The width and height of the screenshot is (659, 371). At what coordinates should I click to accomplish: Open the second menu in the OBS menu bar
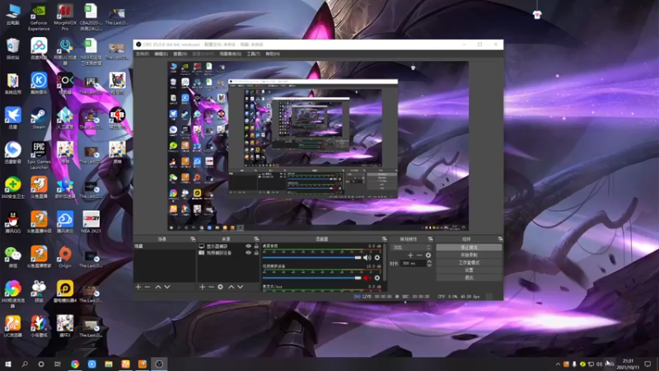coord(161,54)
